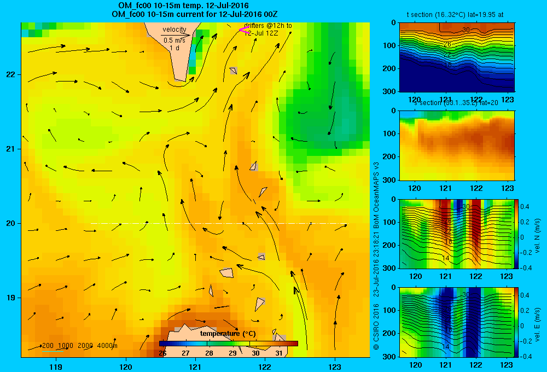Click the '4000m' bathymetry depth label
The image size is (547, 372).
(107, 346)
